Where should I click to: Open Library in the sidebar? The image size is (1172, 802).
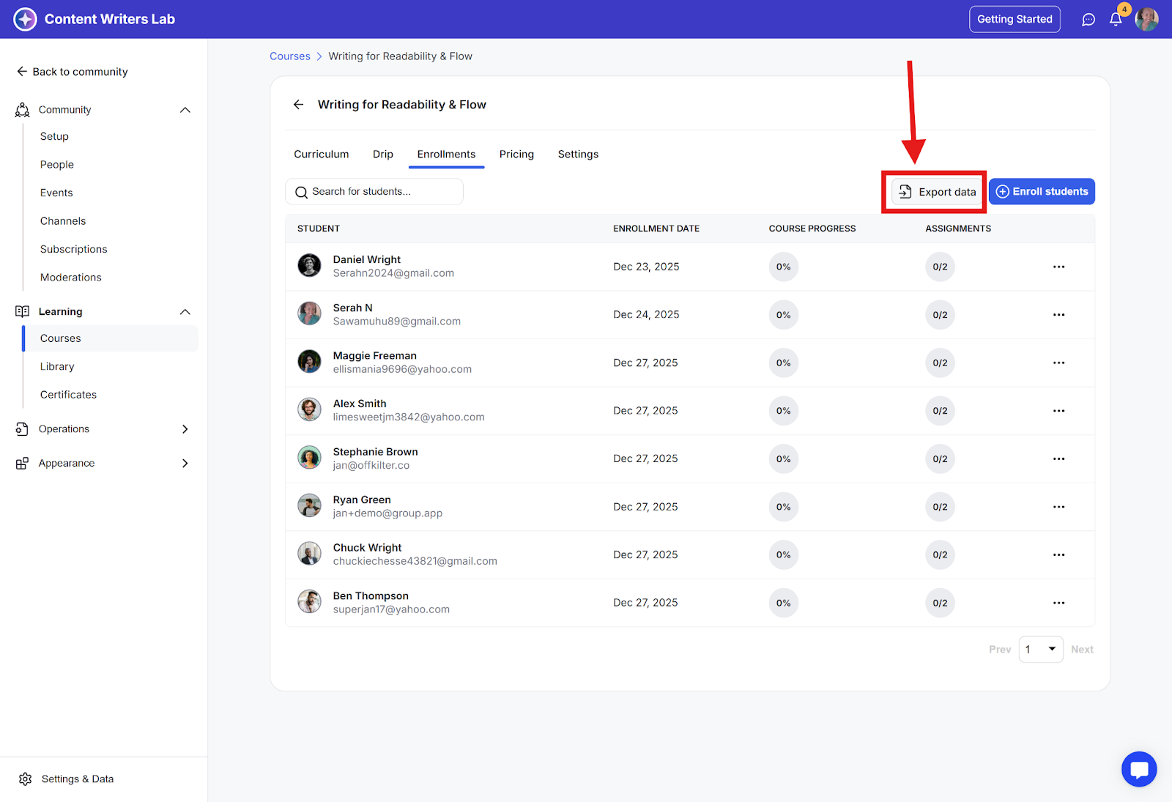click(x=57, y=367)
